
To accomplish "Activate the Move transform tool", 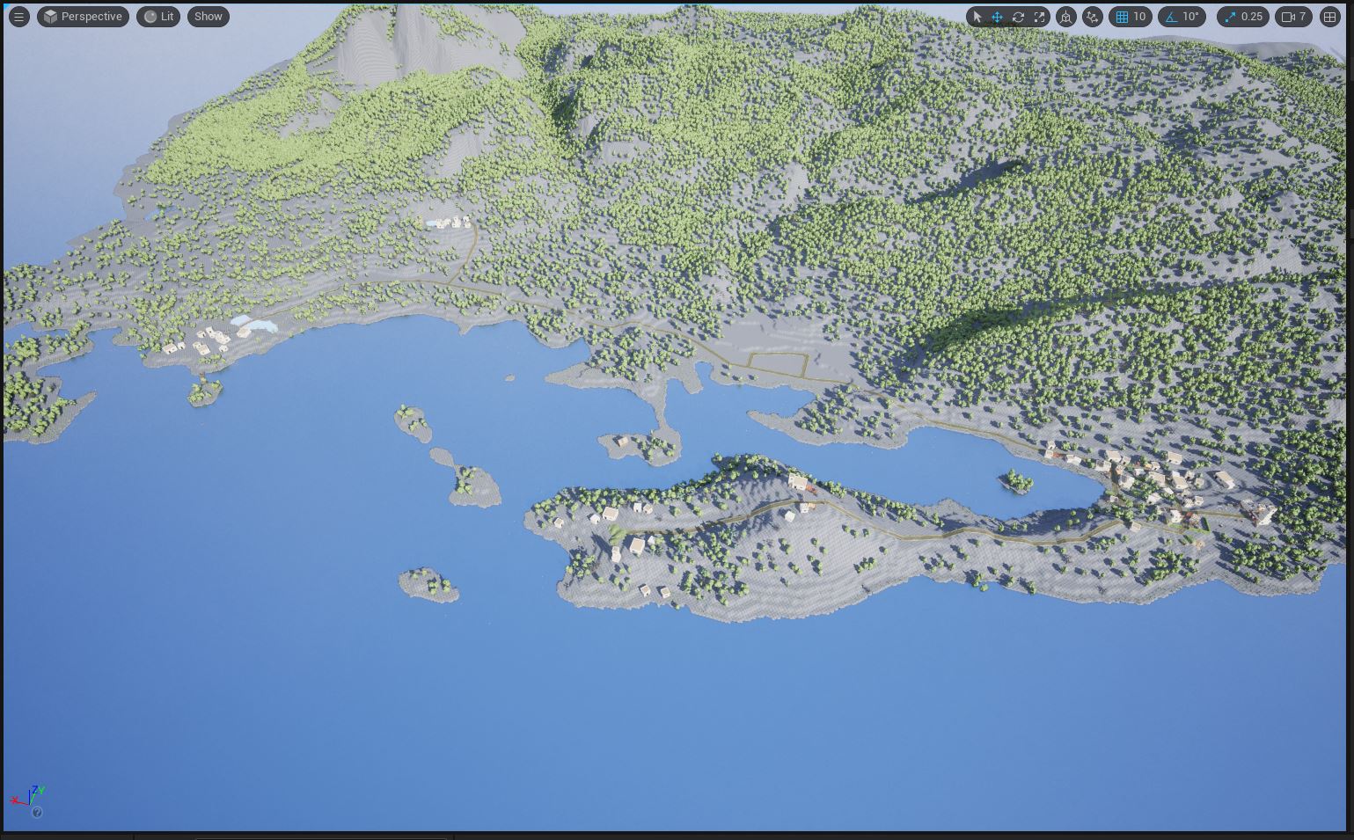I will click(x=998, y=17).
